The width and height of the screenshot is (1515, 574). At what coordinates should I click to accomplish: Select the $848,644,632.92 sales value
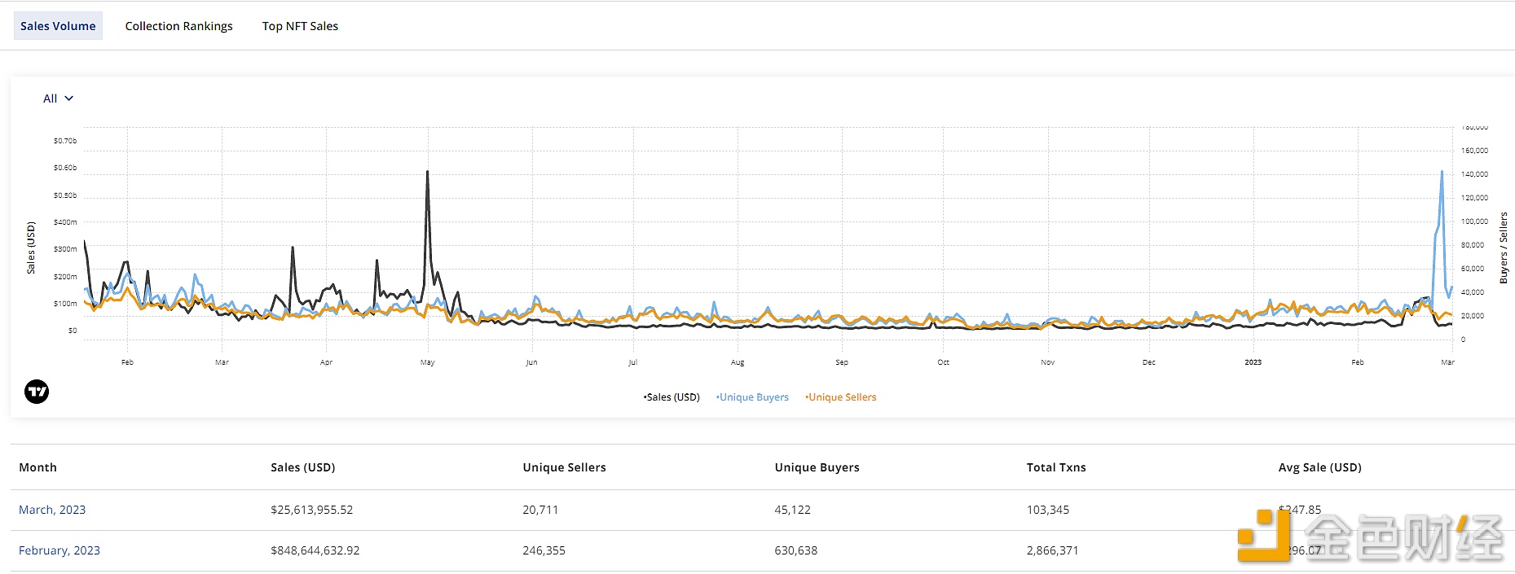click(x=315, y=550)
